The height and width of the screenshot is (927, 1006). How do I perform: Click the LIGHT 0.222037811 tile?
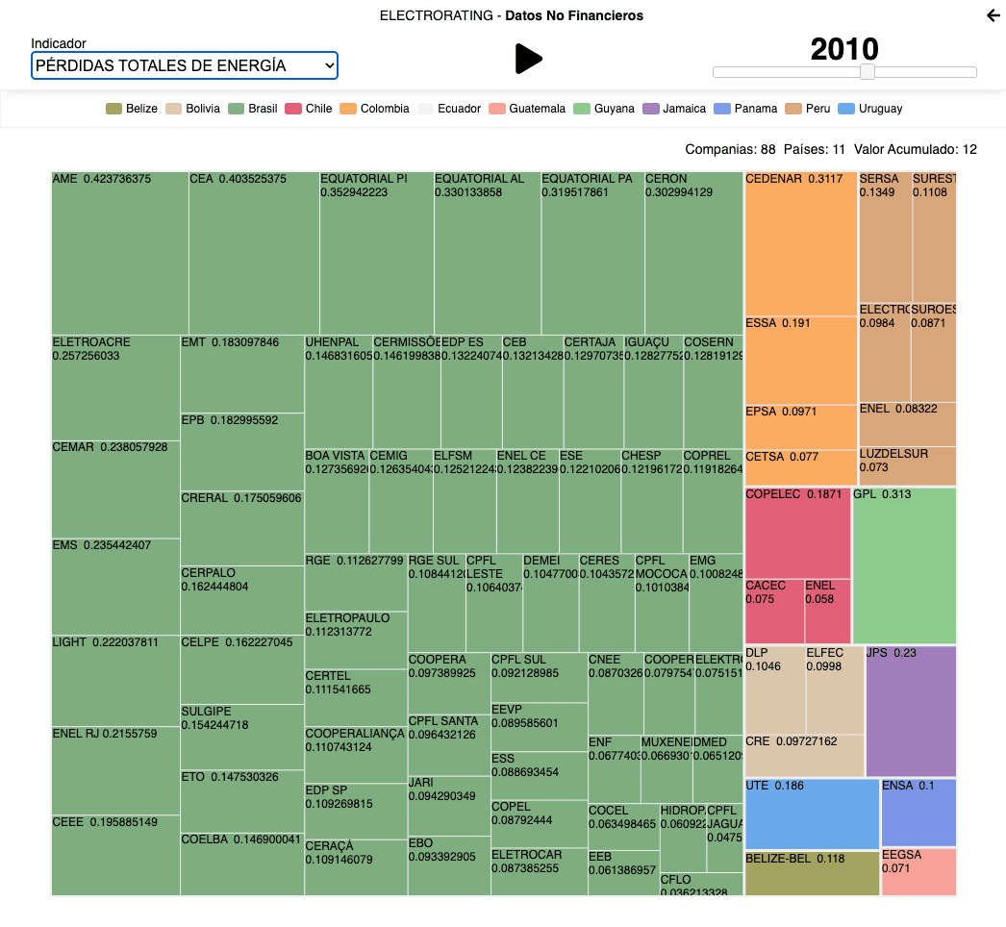[x=115, y=681]
